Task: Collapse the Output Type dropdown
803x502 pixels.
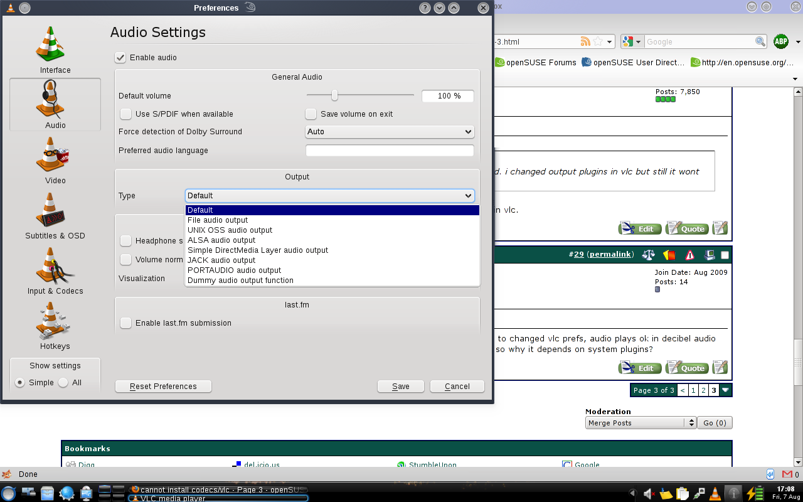Action: click(329, 196)
